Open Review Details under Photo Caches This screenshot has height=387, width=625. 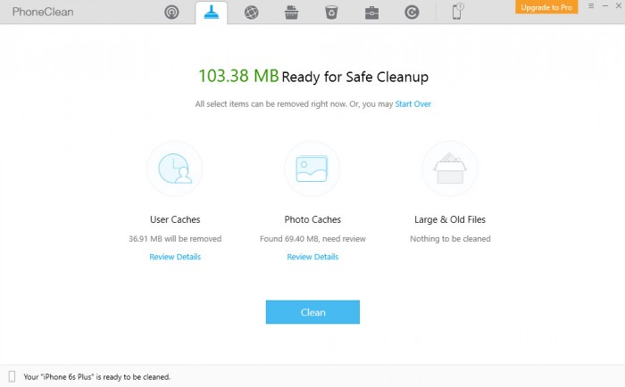(312, 257)
